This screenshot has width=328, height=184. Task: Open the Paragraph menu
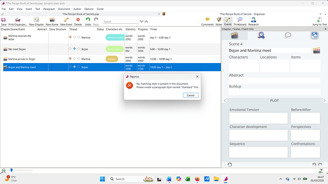click(49, 9)
